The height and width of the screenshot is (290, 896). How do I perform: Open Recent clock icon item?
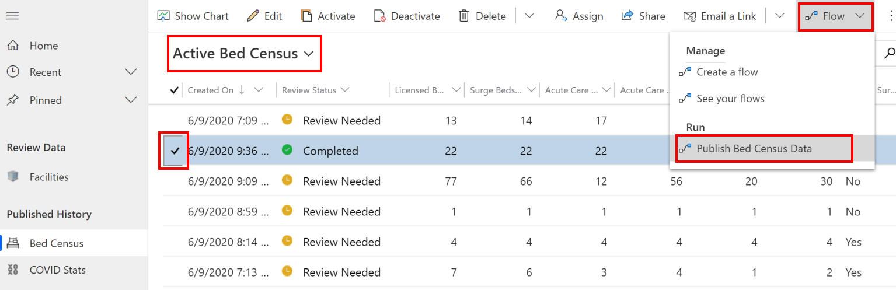pos(12,72)
